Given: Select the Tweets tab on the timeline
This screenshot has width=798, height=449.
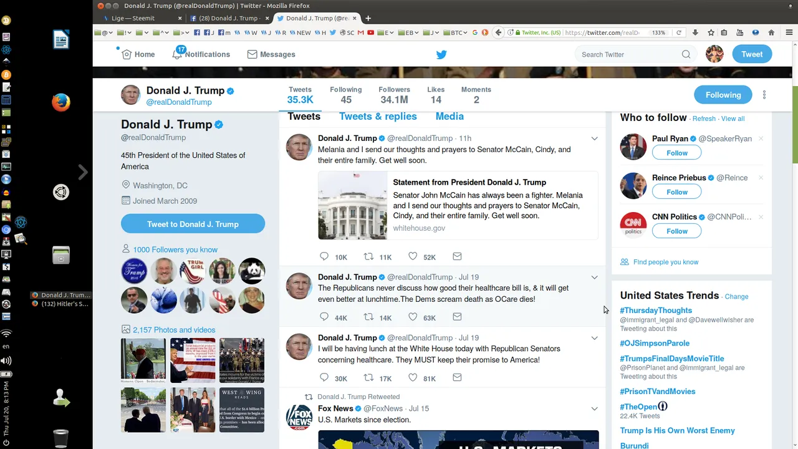Looking at the screenshot, I should [304, 117].
